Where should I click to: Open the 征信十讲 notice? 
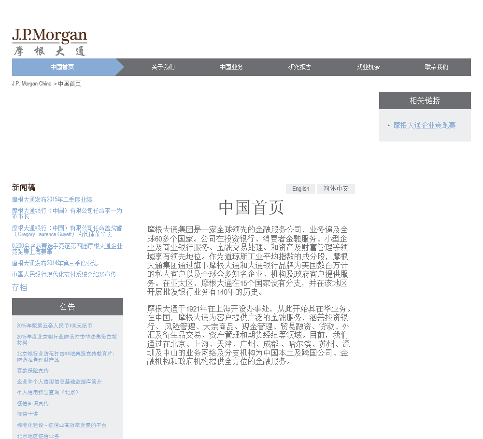pos(28,414)
